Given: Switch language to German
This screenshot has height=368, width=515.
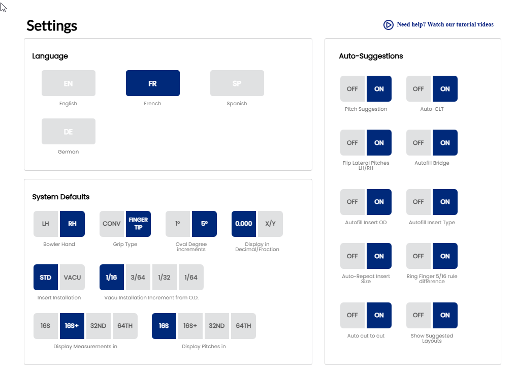Looking at the screenshot, I should 68,132.
